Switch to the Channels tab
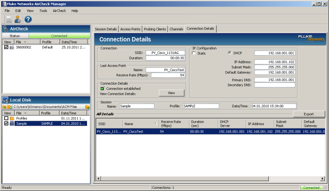This screenshot has width=329, height=191. (176, 29)
